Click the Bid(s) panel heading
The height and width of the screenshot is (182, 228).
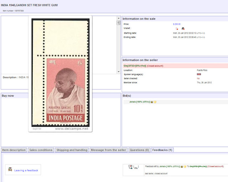[127, 96]
